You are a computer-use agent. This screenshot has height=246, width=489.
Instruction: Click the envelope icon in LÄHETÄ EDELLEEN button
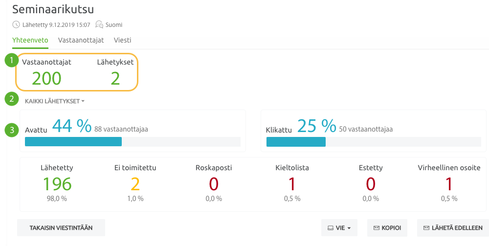[426, 228]
